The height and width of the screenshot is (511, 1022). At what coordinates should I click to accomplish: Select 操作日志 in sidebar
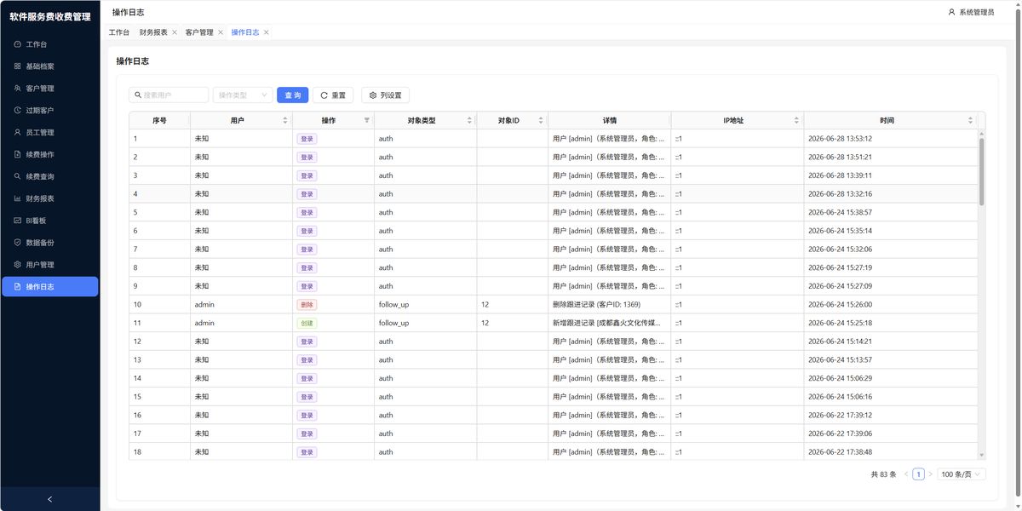49,286
